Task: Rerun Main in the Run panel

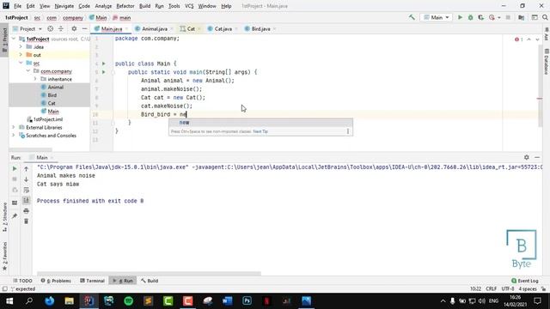Action: pyautogui.click(x=15, y=168)
